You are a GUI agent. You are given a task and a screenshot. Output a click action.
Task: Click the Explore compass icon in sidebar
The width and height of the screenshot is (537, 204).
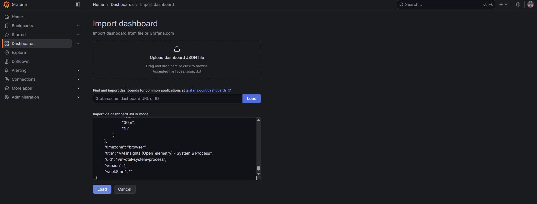click(x=7, y=52)
